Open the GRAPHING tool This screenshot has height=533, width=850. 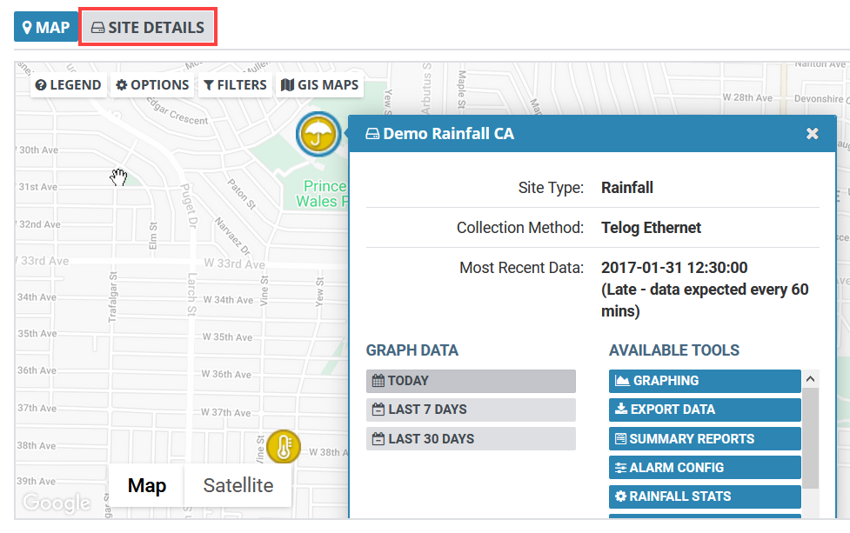[x=705, y=381]
